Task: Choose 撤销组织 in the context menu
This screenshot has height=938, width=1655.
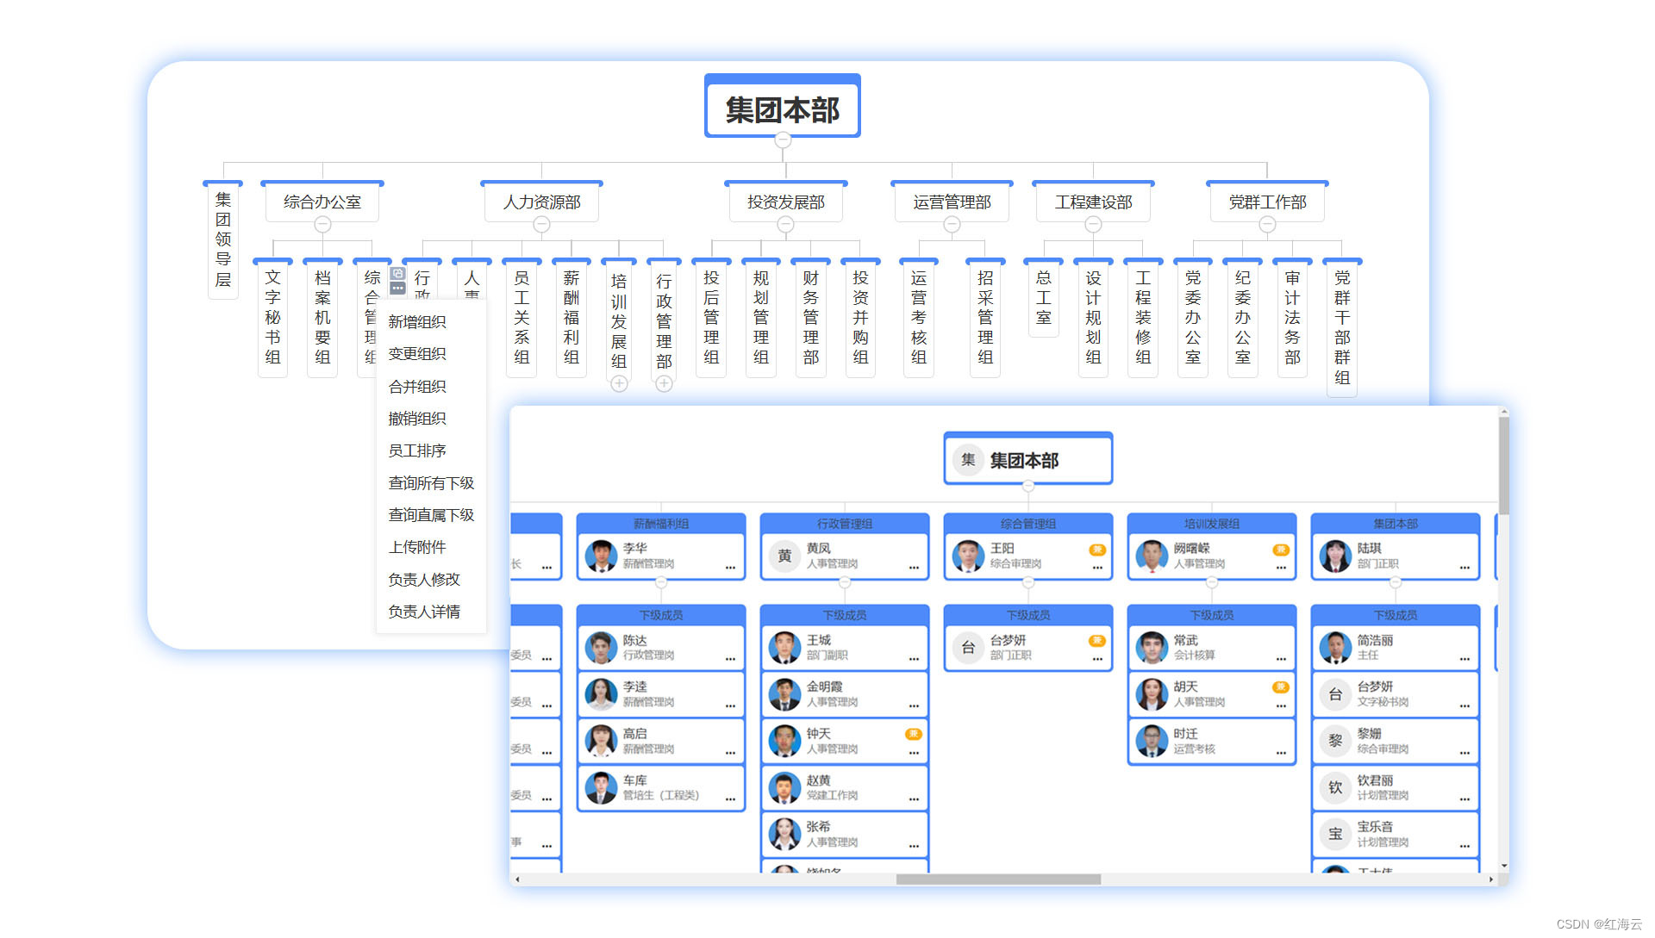Action: click(417, 419)
